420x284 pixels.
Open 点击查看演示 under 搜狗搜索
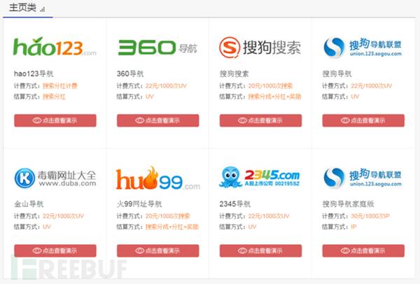pyautogui.click(x=260, y=120)
